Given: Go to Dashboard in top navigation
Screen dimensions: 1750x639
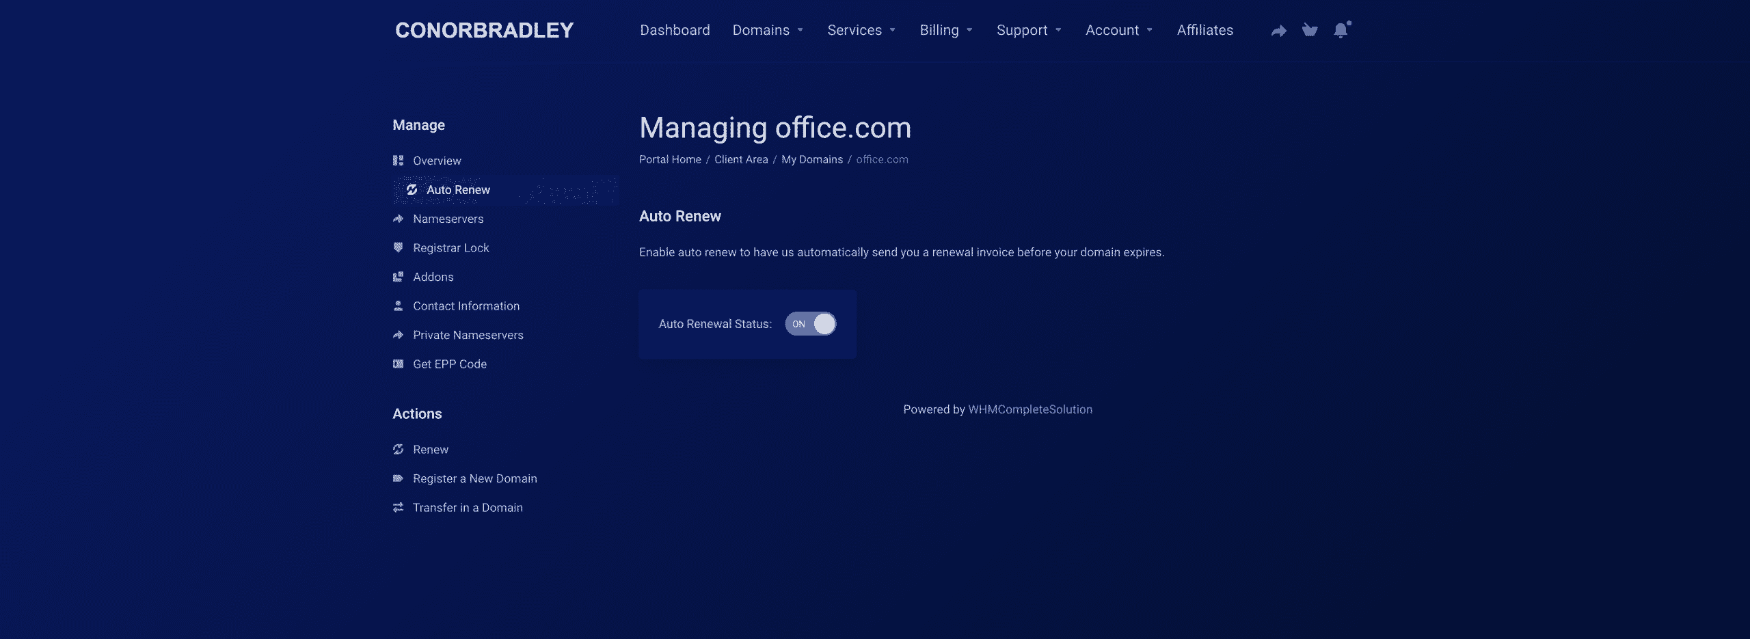Looking at the screenshot, I should point(675,30).
